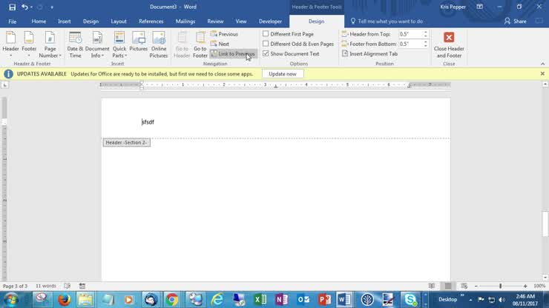Screen dimensions: 549x308
Task: Open the Page Number dropdown
Action: click(50, 44)
